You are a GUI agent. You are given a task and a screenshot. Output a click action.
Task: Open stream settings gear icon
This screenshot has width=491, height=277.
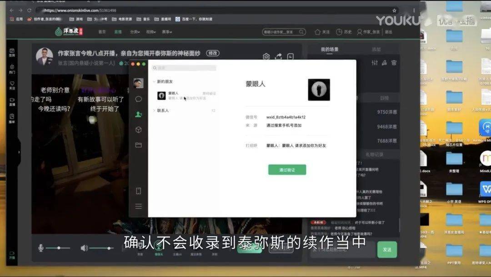click(266, 57)
